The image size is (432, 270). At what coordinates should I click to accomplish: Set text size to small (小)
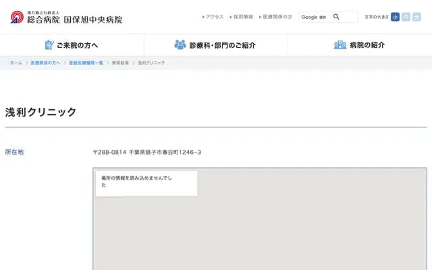pyautogui.click(x=395, y=17)
